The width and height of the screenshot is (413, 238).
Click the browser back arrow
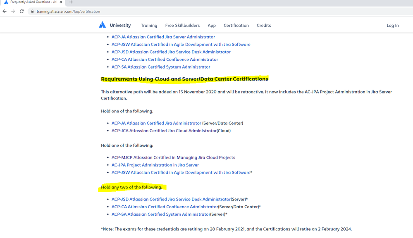tap(5, 12)
